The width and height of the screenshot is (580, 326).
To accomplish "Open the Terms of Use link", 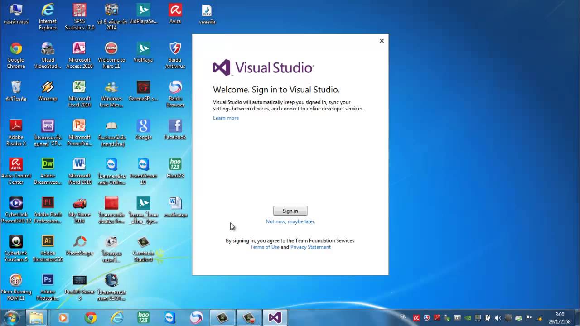I will pyautogui.click(x=265, y=247).
